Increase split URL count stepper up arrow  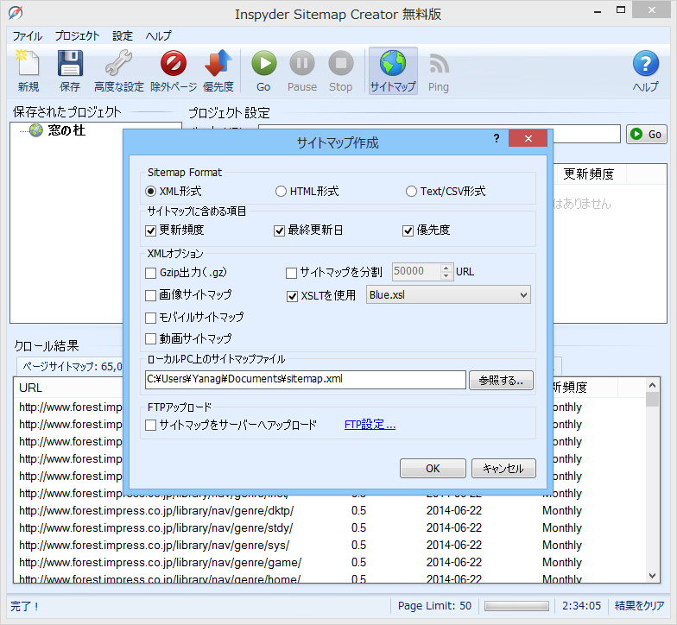(446, 268)
